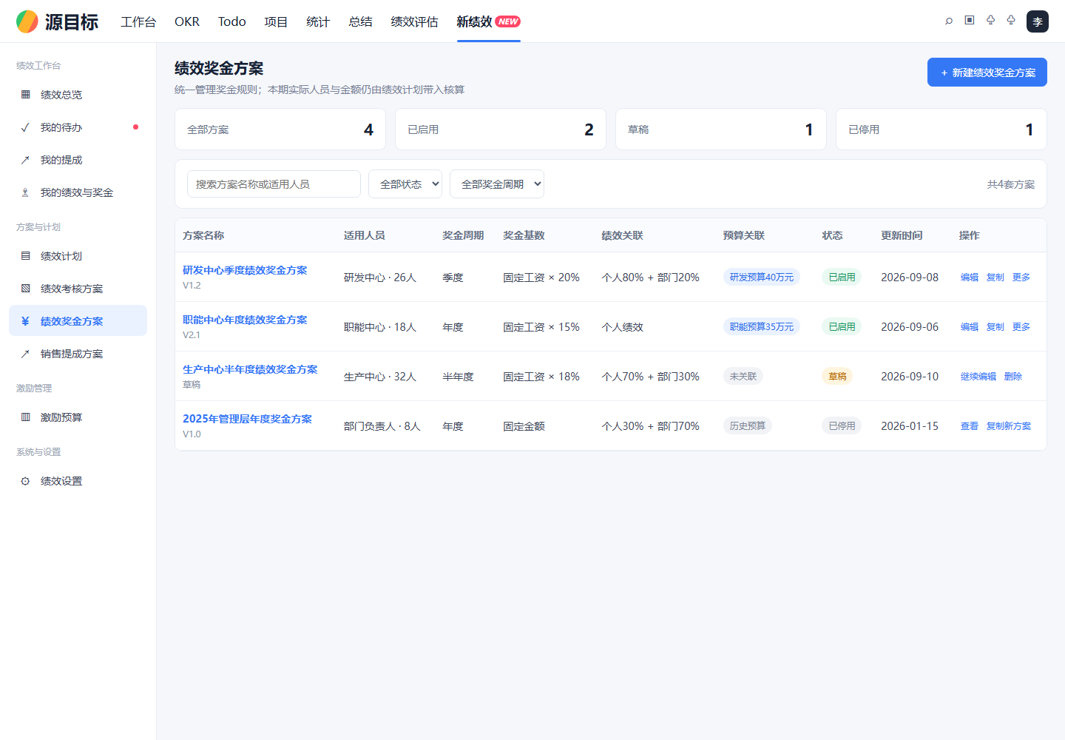The image size is (1065, 740).
Task: Switch to the OKR menu
Action: [187, 21]
